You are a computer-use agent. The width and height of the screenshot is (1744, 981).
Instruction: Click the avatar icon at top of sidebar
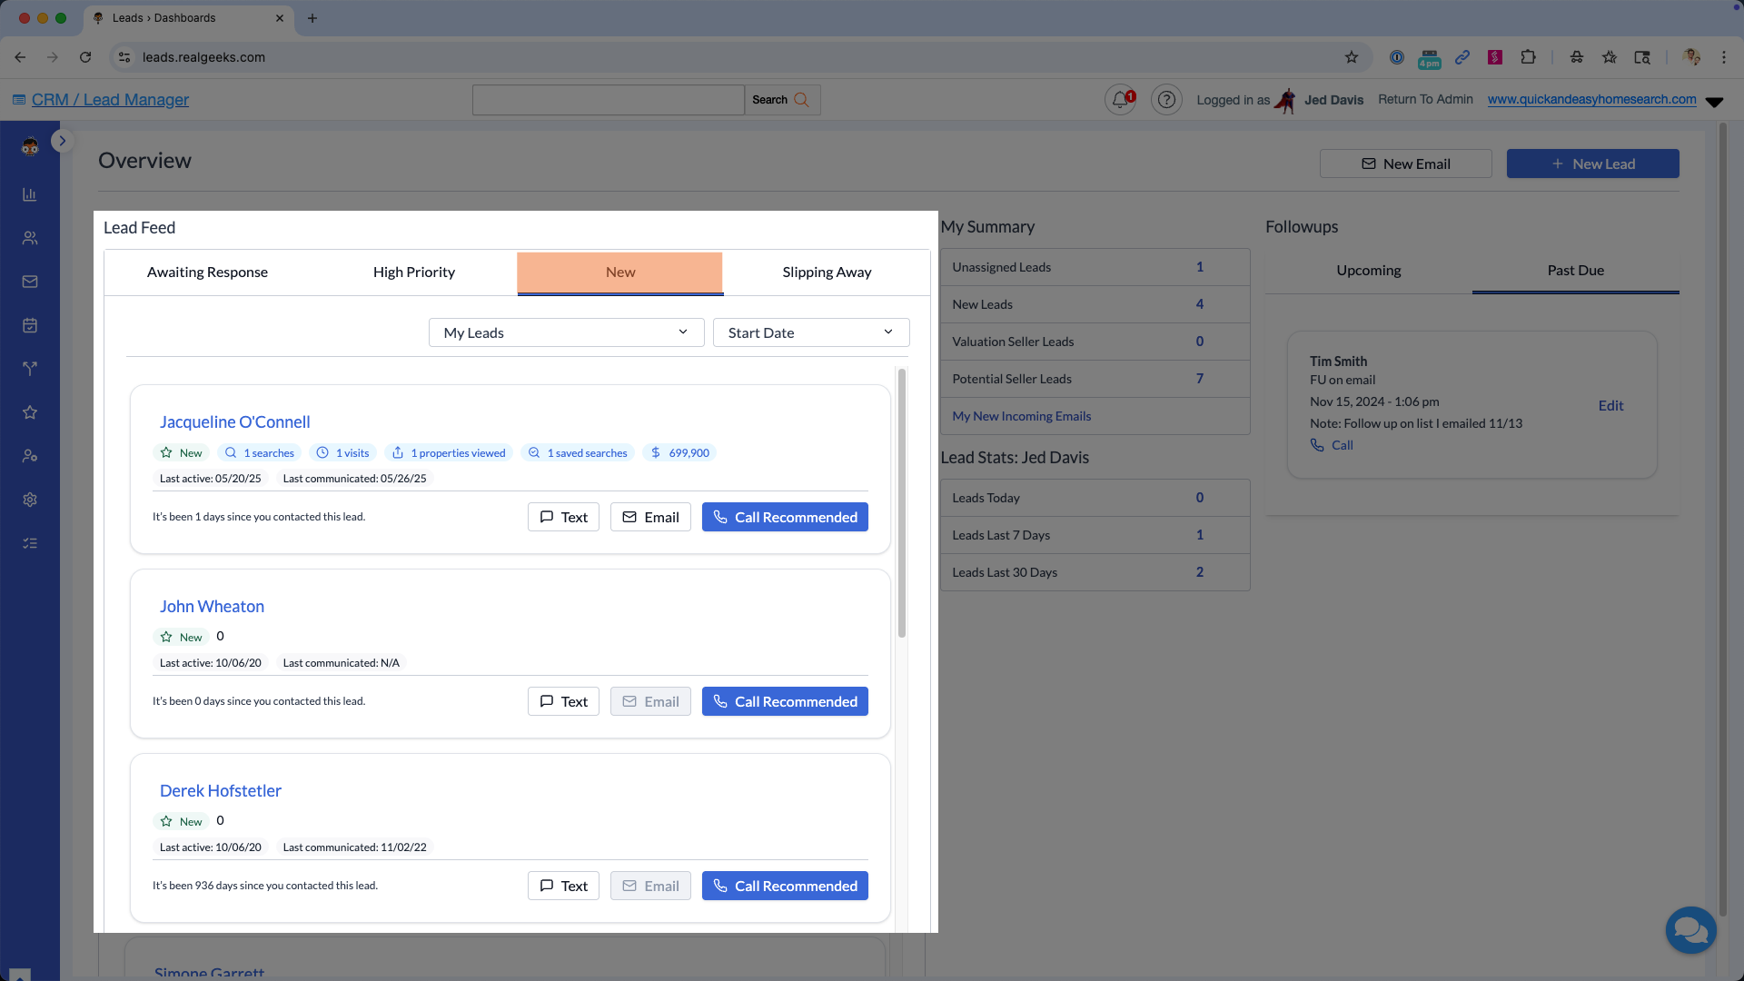30,146
